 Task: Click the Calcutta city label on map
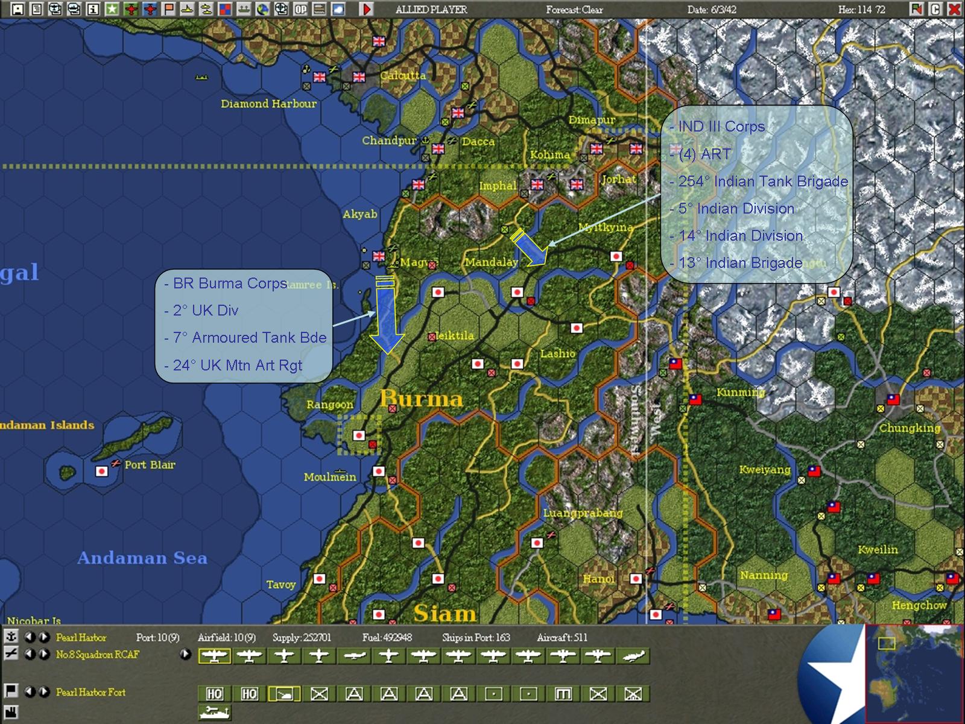click(x=403, y=75)
